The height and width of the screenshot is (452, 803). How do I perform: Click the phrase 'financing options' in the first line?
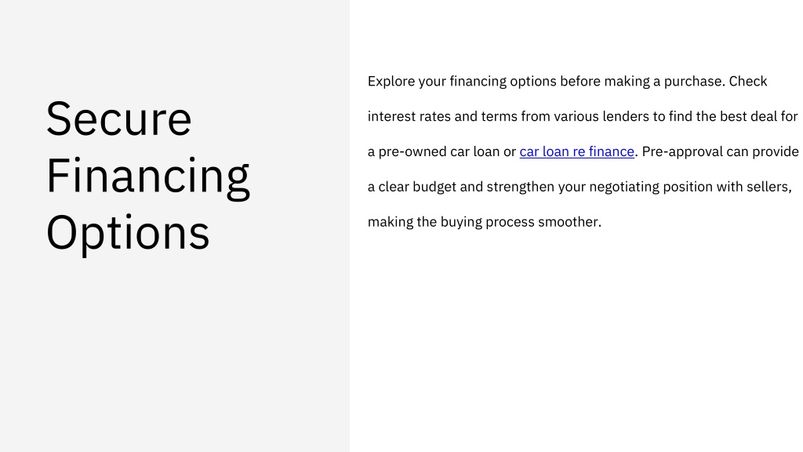(503, 82)
